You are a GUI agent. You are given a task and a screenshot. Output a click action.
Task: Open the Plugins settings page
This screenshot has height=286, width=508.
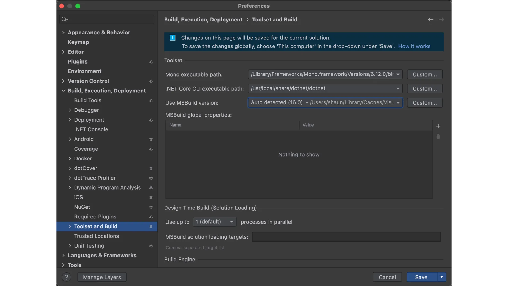click(x=78, y=62)
